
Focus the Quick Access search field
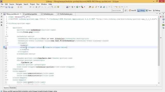pyautogui.click(x=117, y=10)
